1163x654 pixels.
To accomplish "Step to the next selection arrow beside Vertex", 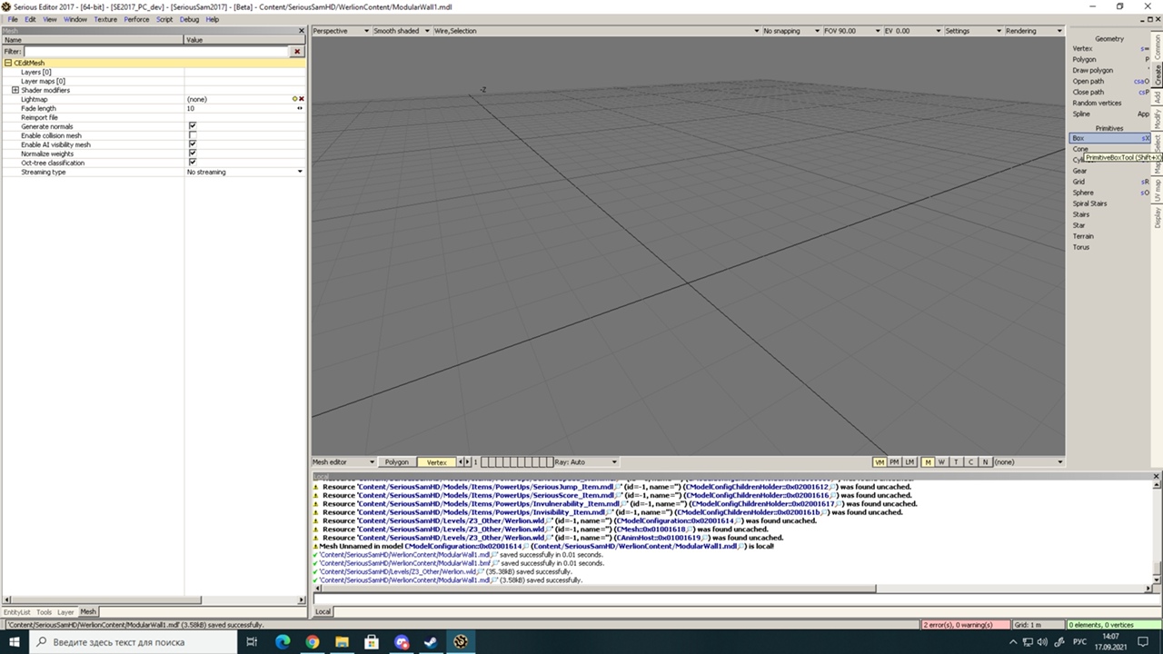I will point(468,462).
